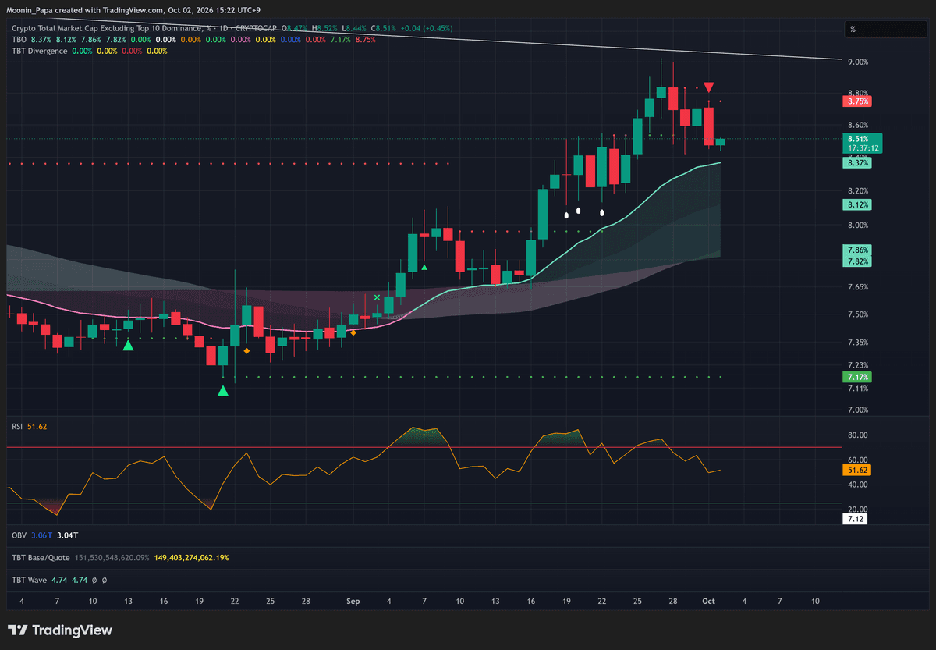Screen dimensions: 936x650
Task: Click the % scale box at top right
Action: [x=887, y=29]
